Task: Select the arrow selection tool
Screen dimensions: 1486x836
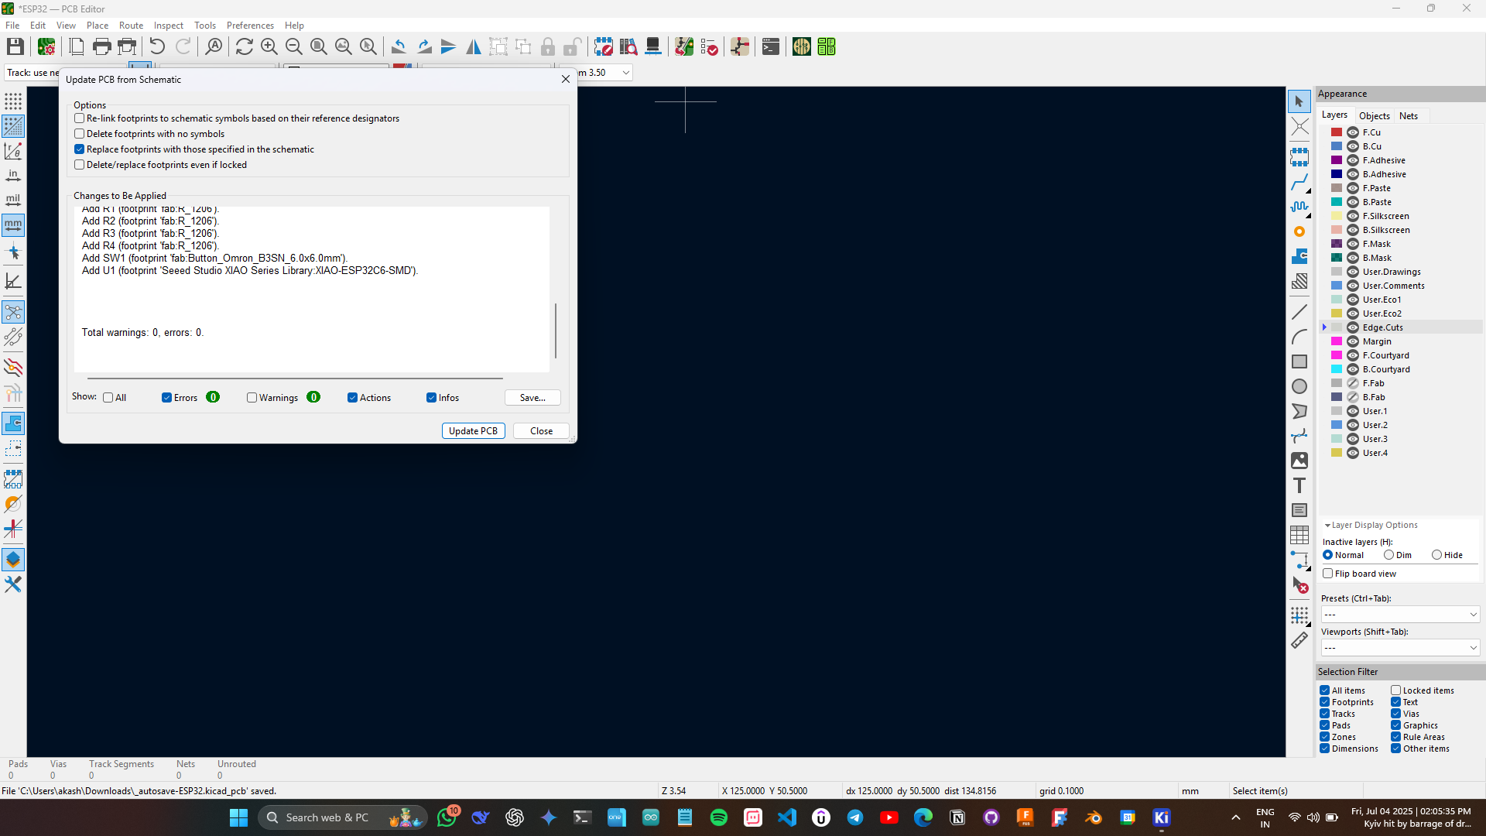Action: (1299, 101)
